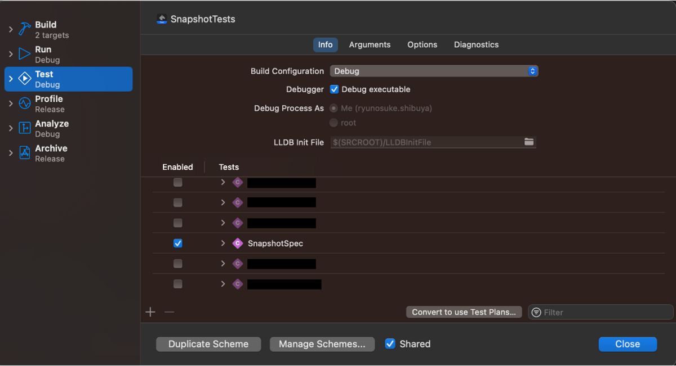
Task: Select the Build 2 targets action
Action: click(69, 29)
